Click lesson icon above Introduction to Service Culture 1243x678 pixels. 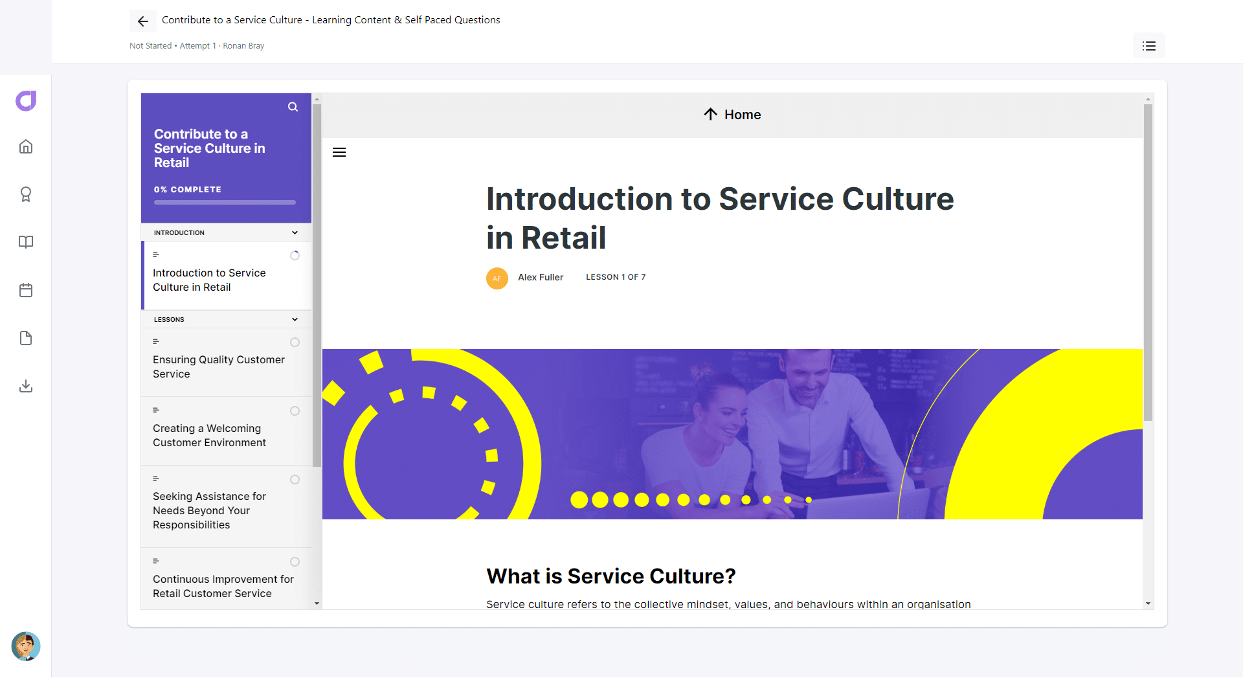156,254
